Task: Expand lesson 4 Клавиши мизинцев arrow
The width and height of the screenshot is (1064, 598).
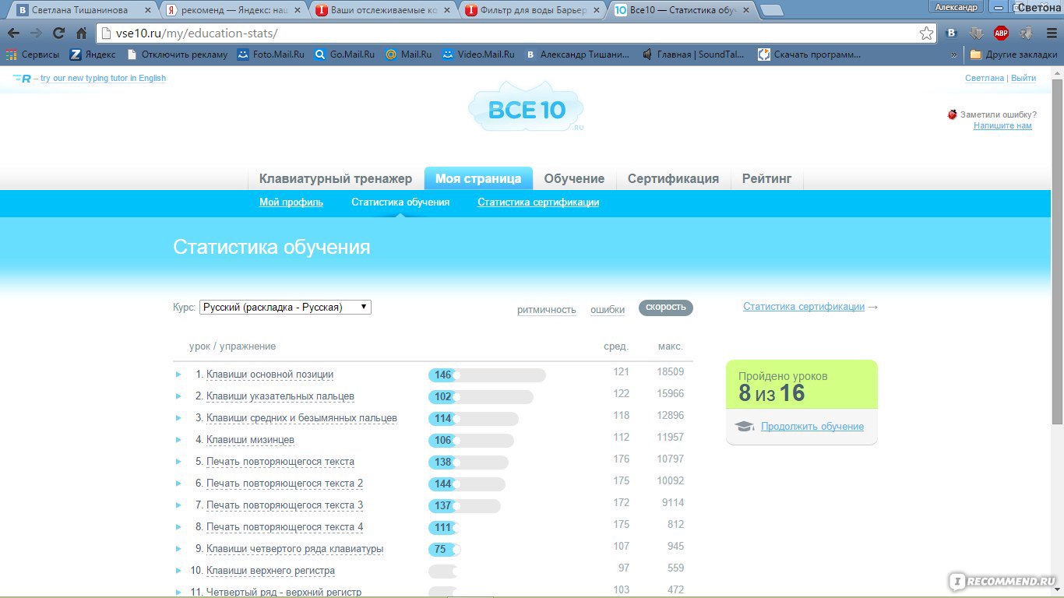Action: 178,440
